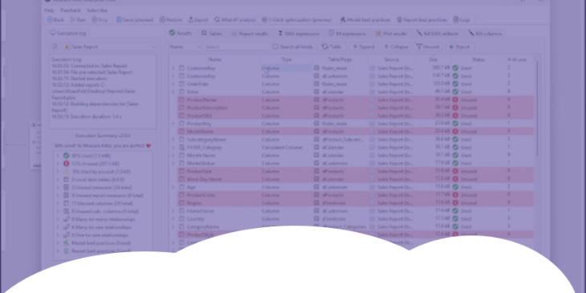Sort by the # of uses column header
Viewport: 586px width, 293px height.
tap(518, 59)
